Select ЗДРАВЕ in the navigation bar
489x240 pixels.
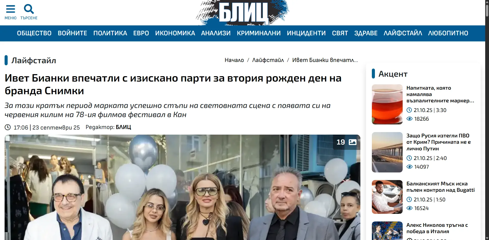(366, 33)
